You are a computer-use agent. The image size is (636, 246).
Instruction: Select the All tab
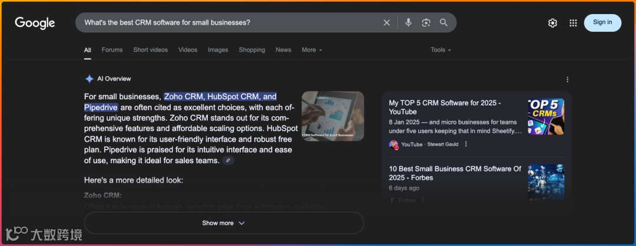(88, 50)
